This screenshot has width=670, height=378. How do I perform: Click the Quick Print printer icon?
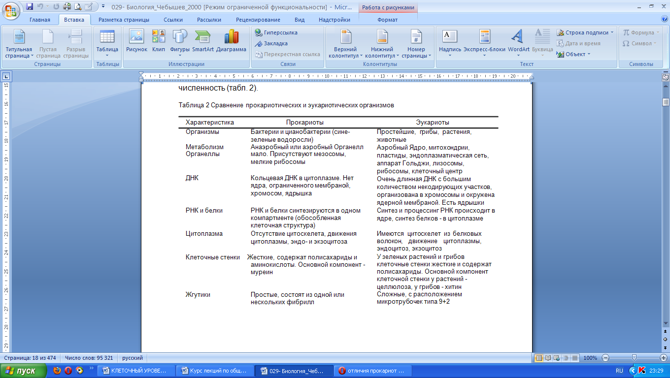click(x=67, y=6)
